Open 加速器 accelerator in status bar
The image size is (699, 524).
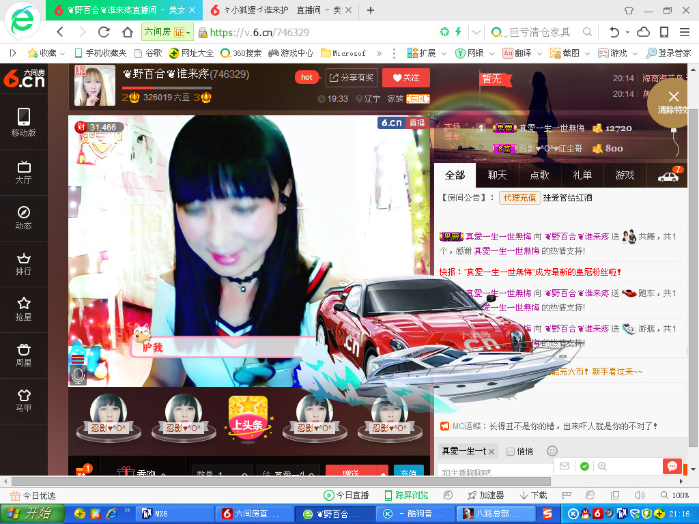[x=485, y=495]
